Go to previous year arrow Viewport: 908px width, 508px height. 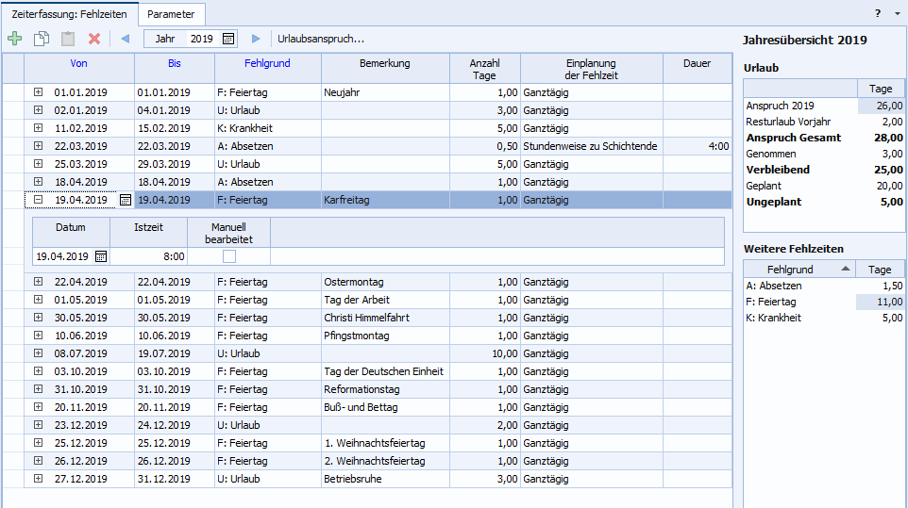coord(125,39)
